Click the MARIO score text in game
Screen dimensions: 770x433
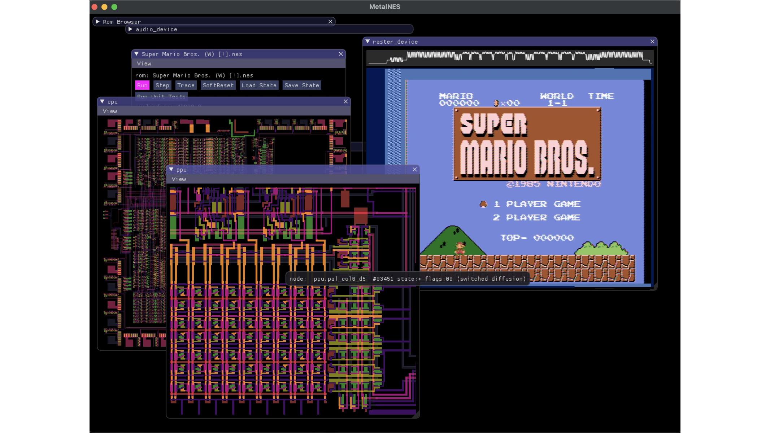coord(459,100)
